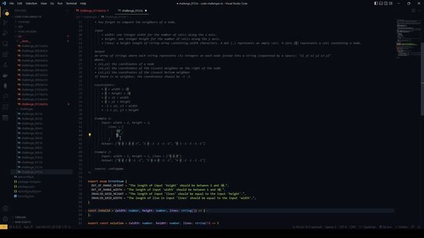Click the 'export enum ErrorEnum' line
The height and width of the screenshot is (238, 424).
(107, 181)
